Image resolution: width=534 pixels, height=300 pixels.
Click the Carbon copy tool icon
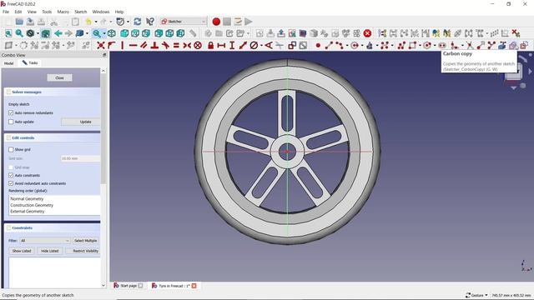click(514, 45)
